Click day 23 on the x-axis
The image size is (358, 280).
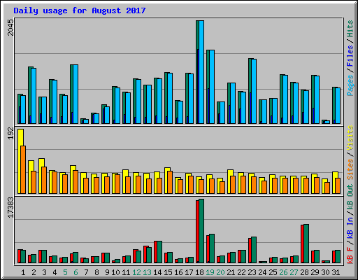(252, 272)
